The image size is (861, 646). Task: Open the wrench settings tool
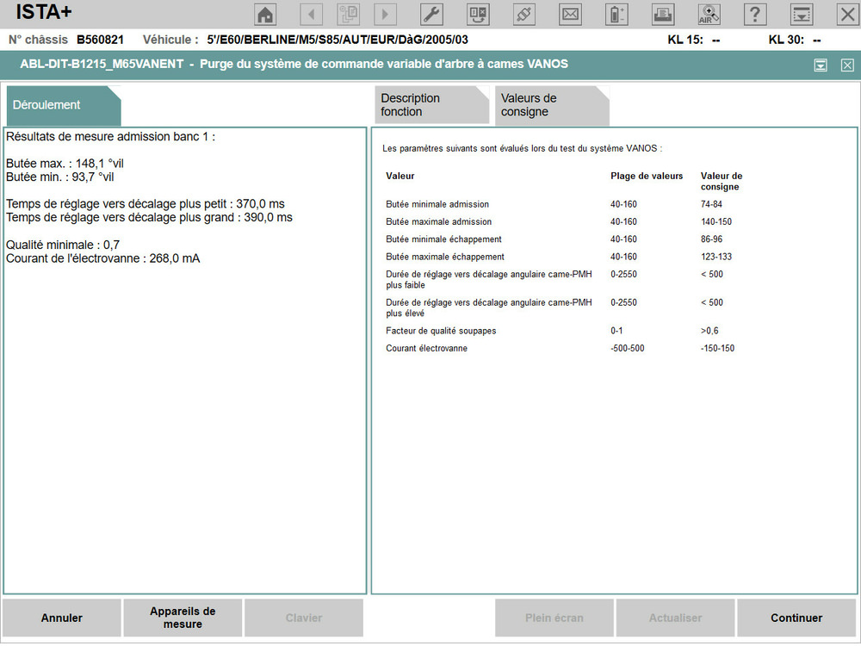[x=431, y=15]
